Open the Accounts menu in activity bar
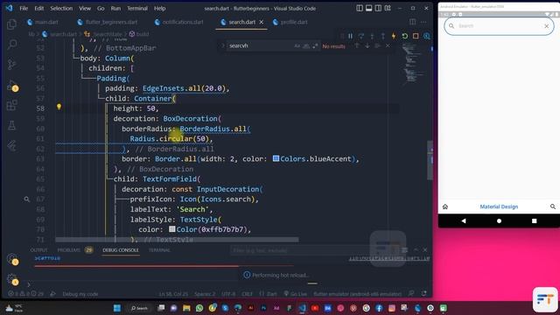The width and height of the screenshot is (560, 315). [x=11, y=259]
